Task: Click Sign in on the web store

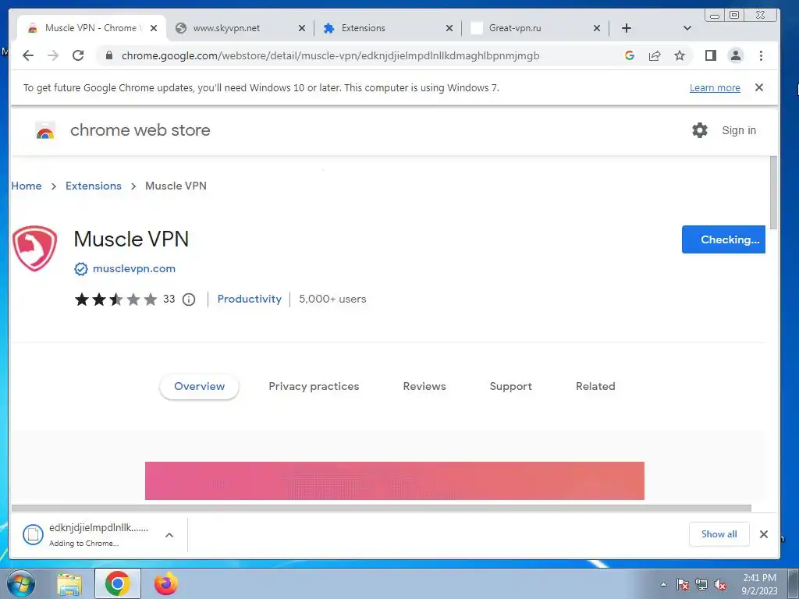Action: (738, 130)
